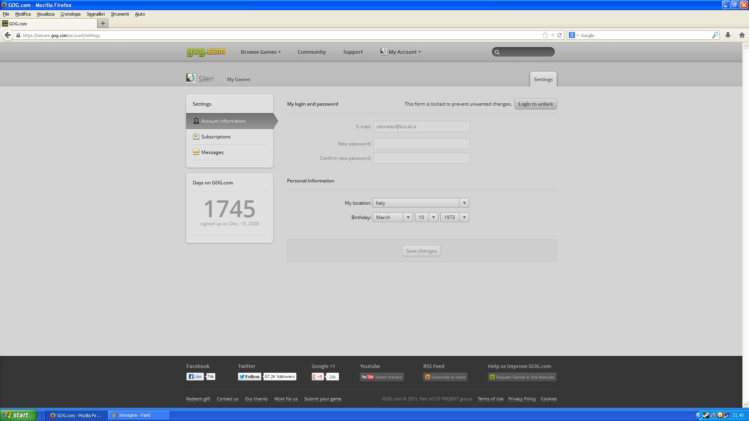Click the Silen username link
The height and width of the screenshot is (421, 749).
[206, 79]
